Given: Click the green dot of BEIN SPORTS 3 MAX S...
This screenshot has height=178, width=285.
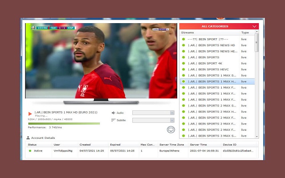Looking at the screenshot, I should point(183,136).
